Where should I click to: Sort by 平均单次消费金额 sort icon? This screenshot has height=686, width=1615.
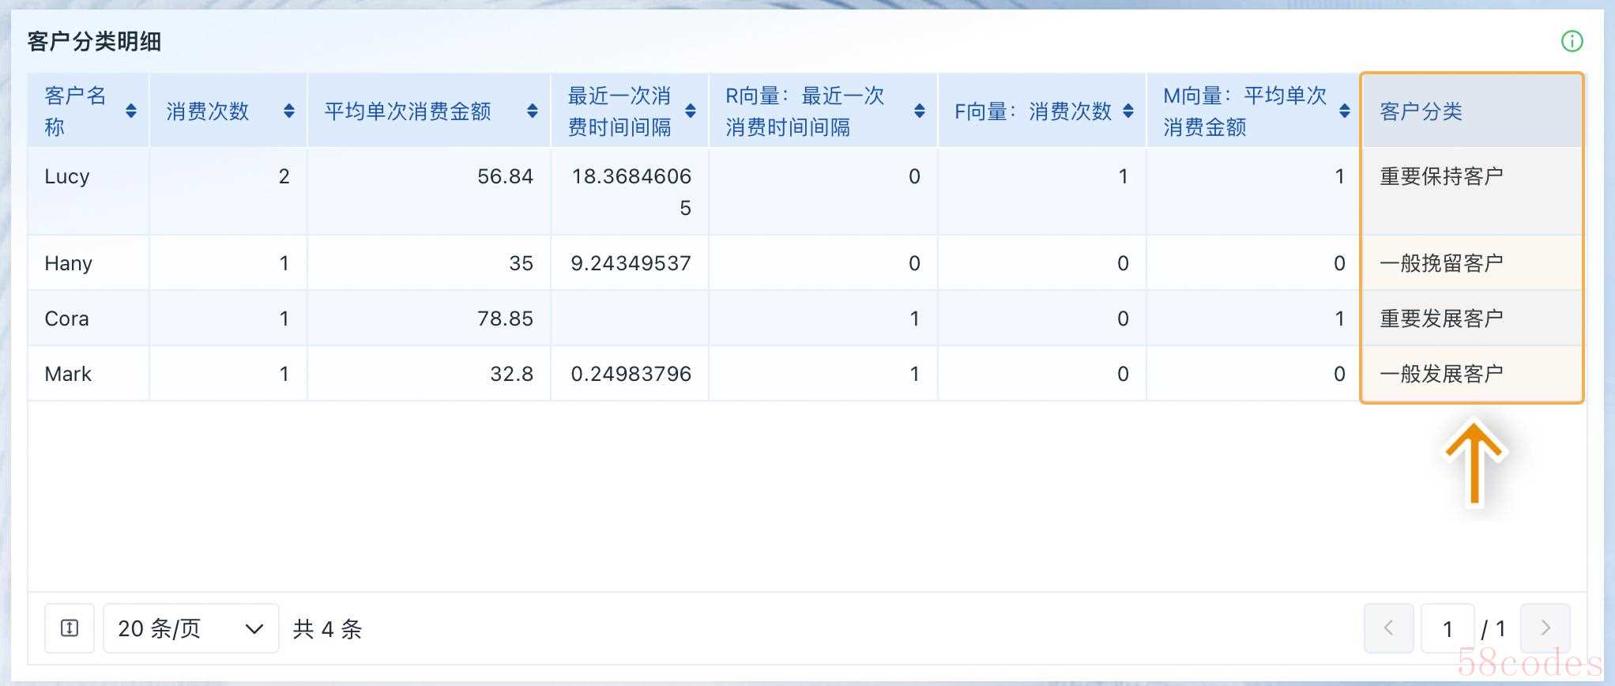533,111
